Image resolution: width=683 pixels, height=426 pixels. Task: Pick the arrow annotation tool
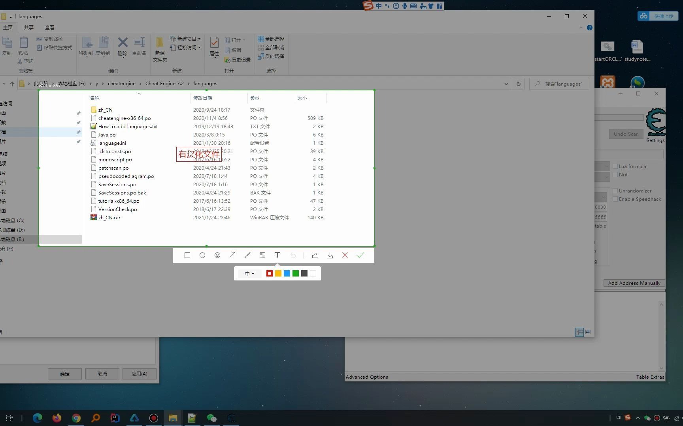click(232, 255)
